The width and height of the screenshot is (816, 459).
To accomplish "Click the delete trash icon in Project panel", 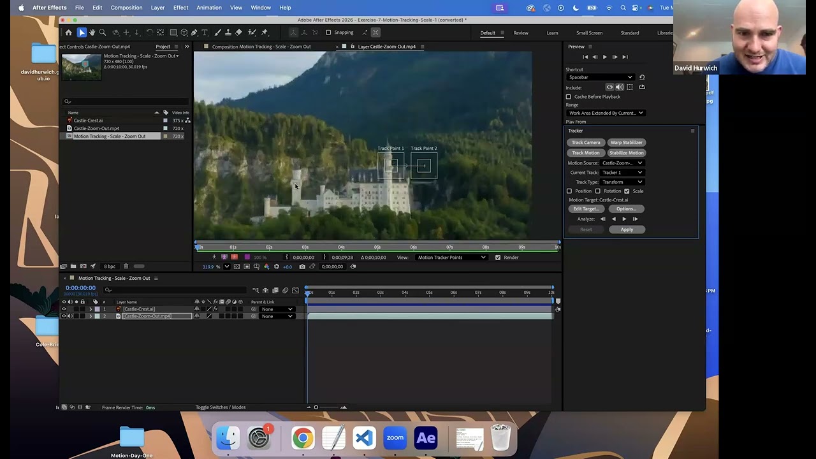I will click(x=126, y=266).
